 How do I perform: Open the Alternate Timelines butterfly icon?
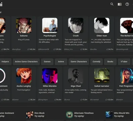click(70, 115)
